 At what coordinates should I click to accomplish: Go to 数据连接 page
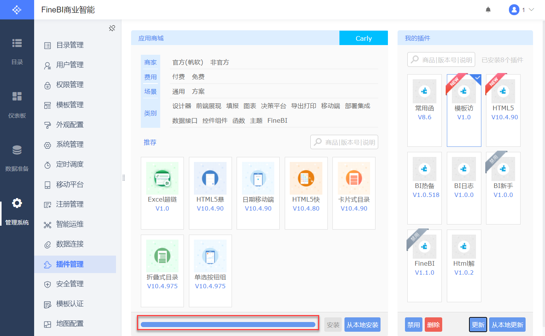[x=75, y=244]
